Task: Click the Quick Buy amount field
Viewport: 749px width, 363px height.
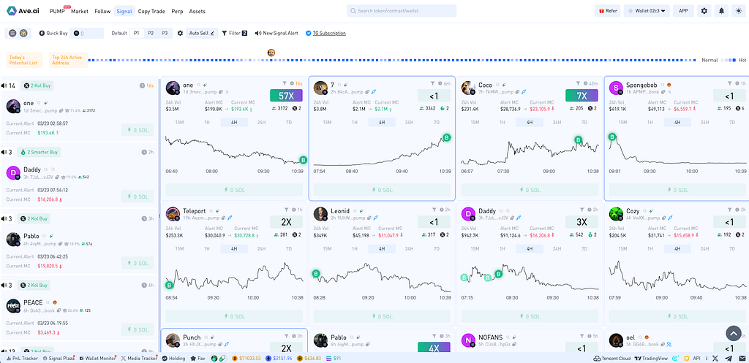Action: click(86, 34)
